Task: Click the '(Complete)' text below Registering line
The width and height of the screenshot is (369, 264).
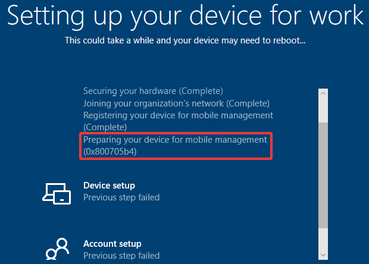Action: (105, 127)
